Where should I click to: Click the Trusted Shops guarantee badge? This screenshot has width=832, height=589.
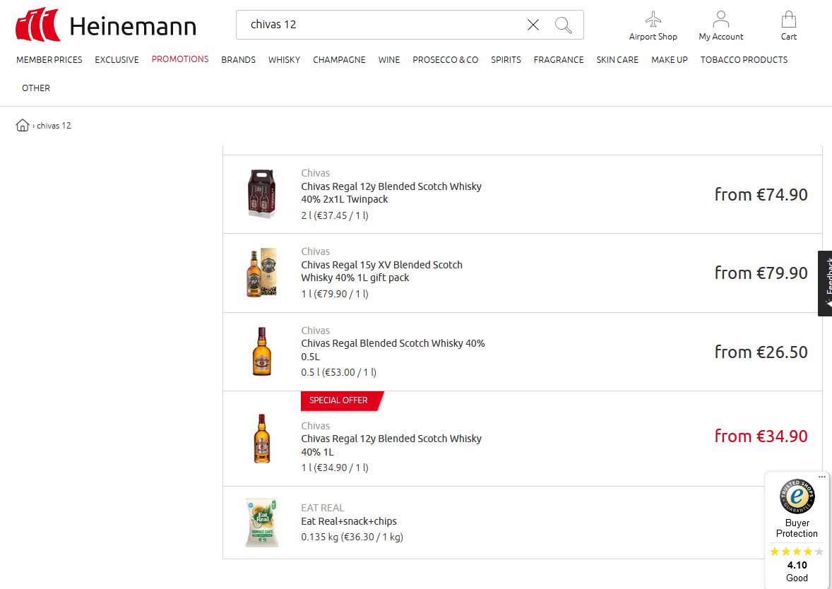click(x=797, y=496)
